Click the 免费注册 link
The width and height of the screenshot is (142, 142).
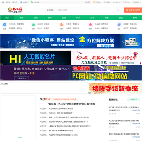[x=14, y=2]
